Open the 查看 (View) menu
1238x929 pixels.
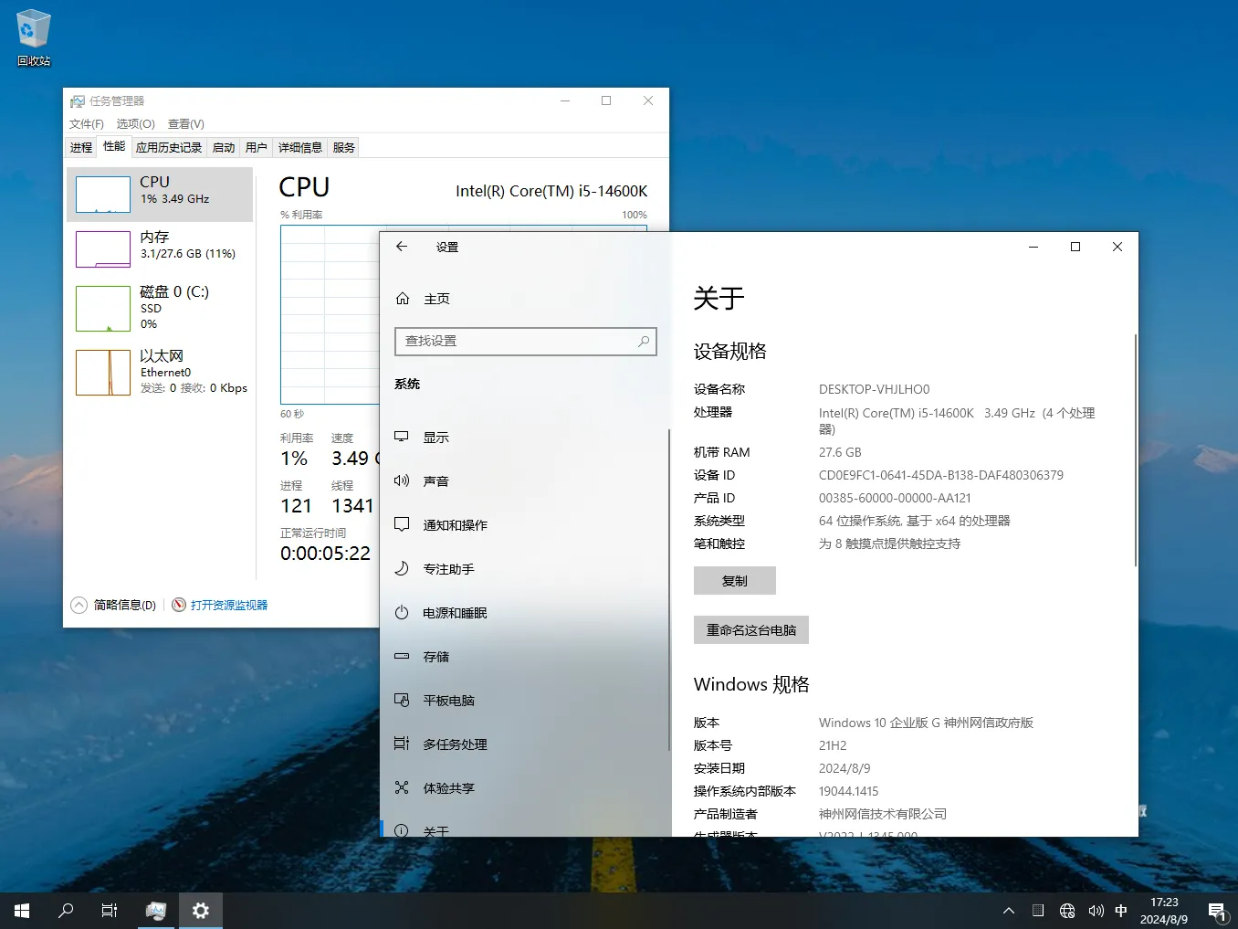point(185,123)
